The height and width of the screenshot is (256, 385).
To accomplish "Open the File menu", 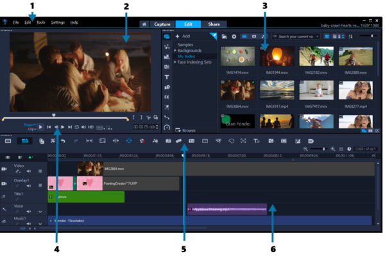I will pyautogui.click(x=16, y=22).
